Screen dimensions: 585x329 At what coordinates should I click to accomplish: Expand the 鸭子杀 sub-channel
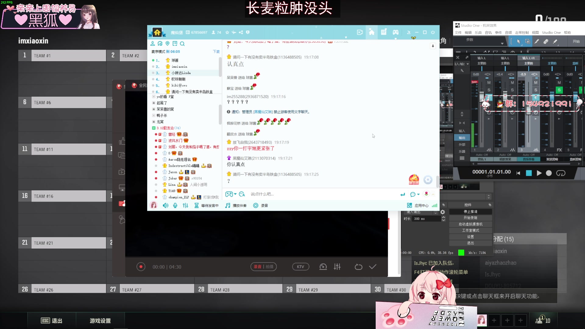(x=154, y=115)
